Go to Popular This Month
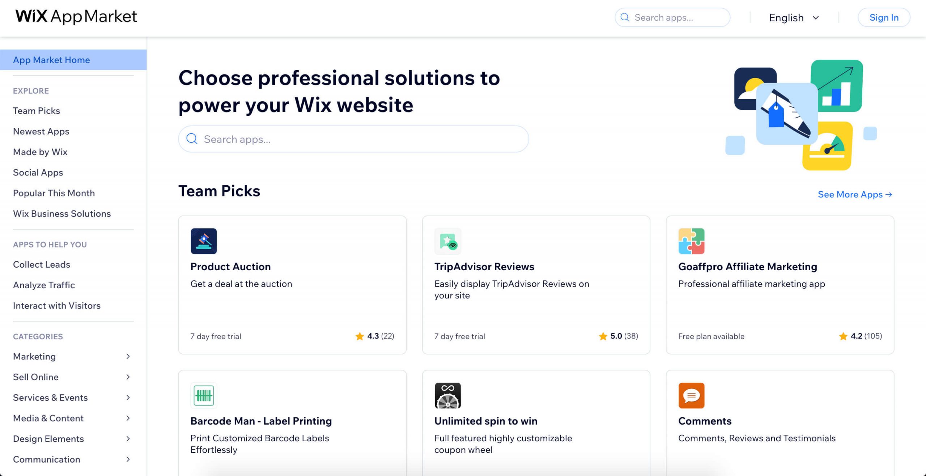926x476 pixels. click(54, 193)
